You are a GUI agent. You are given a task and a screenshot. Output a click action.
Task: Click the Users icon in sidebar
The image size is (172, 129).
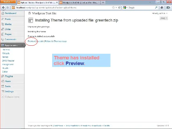(2, 81)
